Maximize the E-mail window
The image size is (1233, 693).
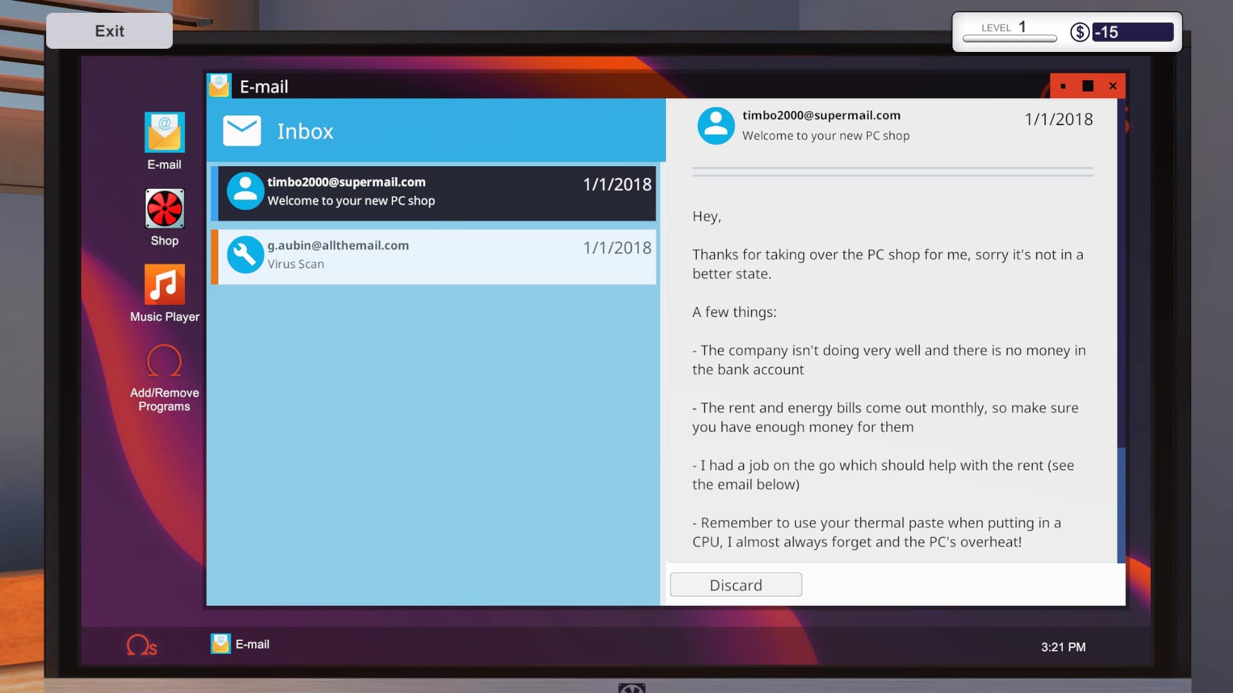(x=1088, y=86)
